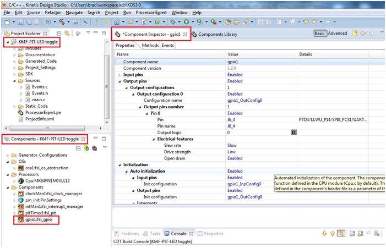Click Collapse All in Project Explorer
The height and width of the screenshot is (248, 386).
point(59,33)
